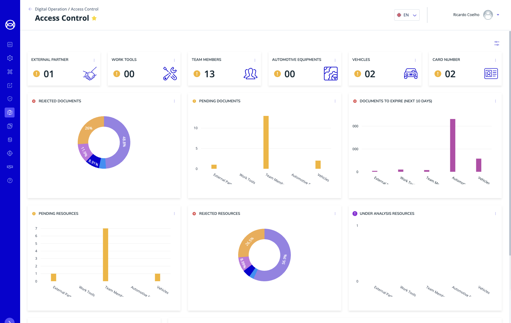Open Rejected Documents card options menu

tap(174, 101)
